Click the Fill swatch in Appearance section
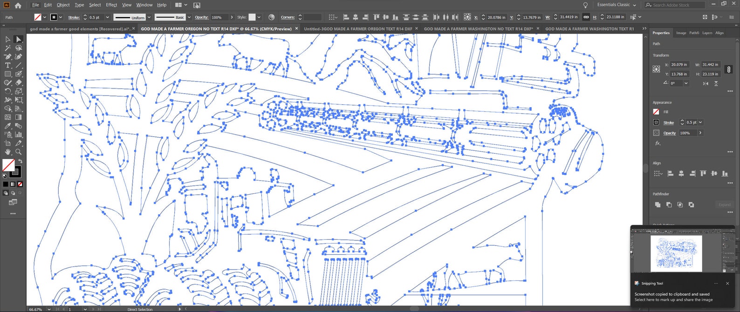This screenshot has width=740, height=312. click(656, 112)
